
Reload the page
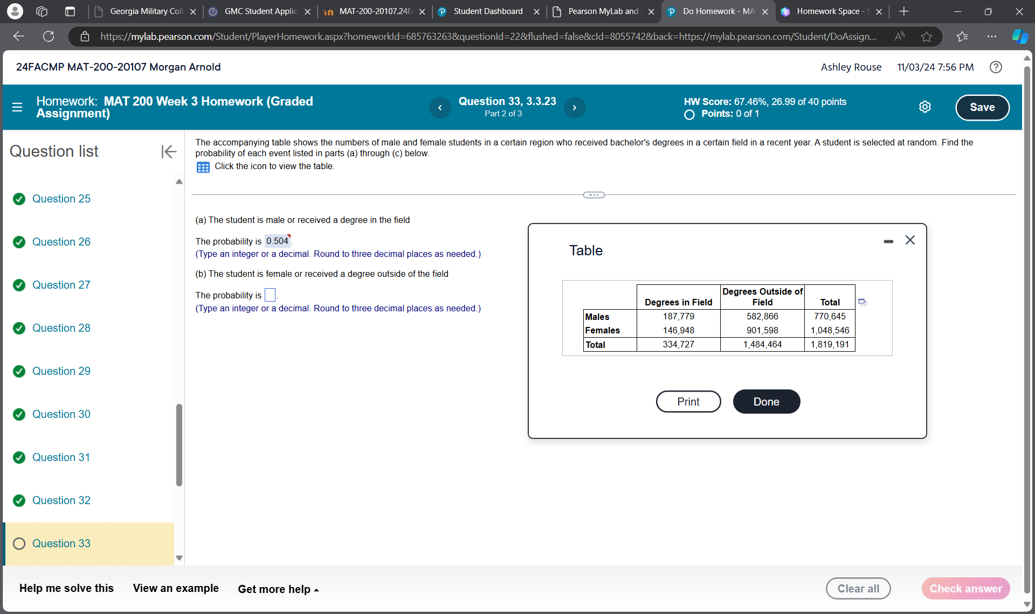[49, 37]
